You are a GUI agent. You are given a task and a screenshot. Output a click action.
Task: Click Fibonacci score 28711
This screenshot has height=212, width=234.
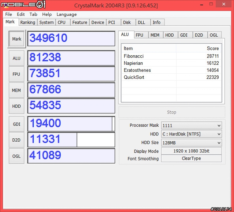[213, 56]
